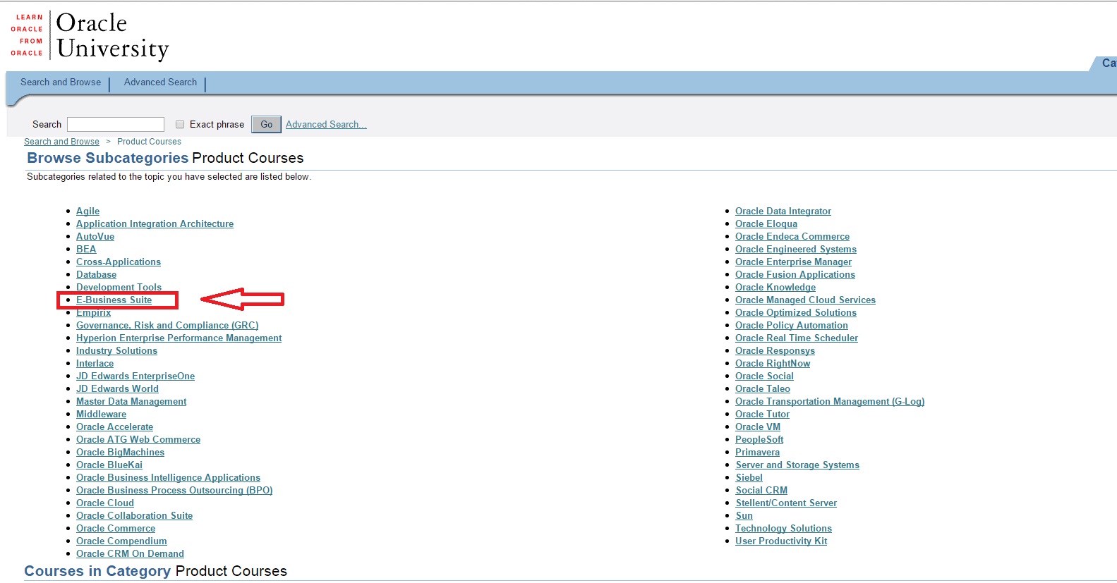Image resolution: width=1117 pixels, height=583 pixels.
Task: Open the Empirix subcategory
Action: (x=93, y=313)
